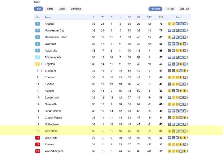Open the Liverpool team link

tap(50, 44)
